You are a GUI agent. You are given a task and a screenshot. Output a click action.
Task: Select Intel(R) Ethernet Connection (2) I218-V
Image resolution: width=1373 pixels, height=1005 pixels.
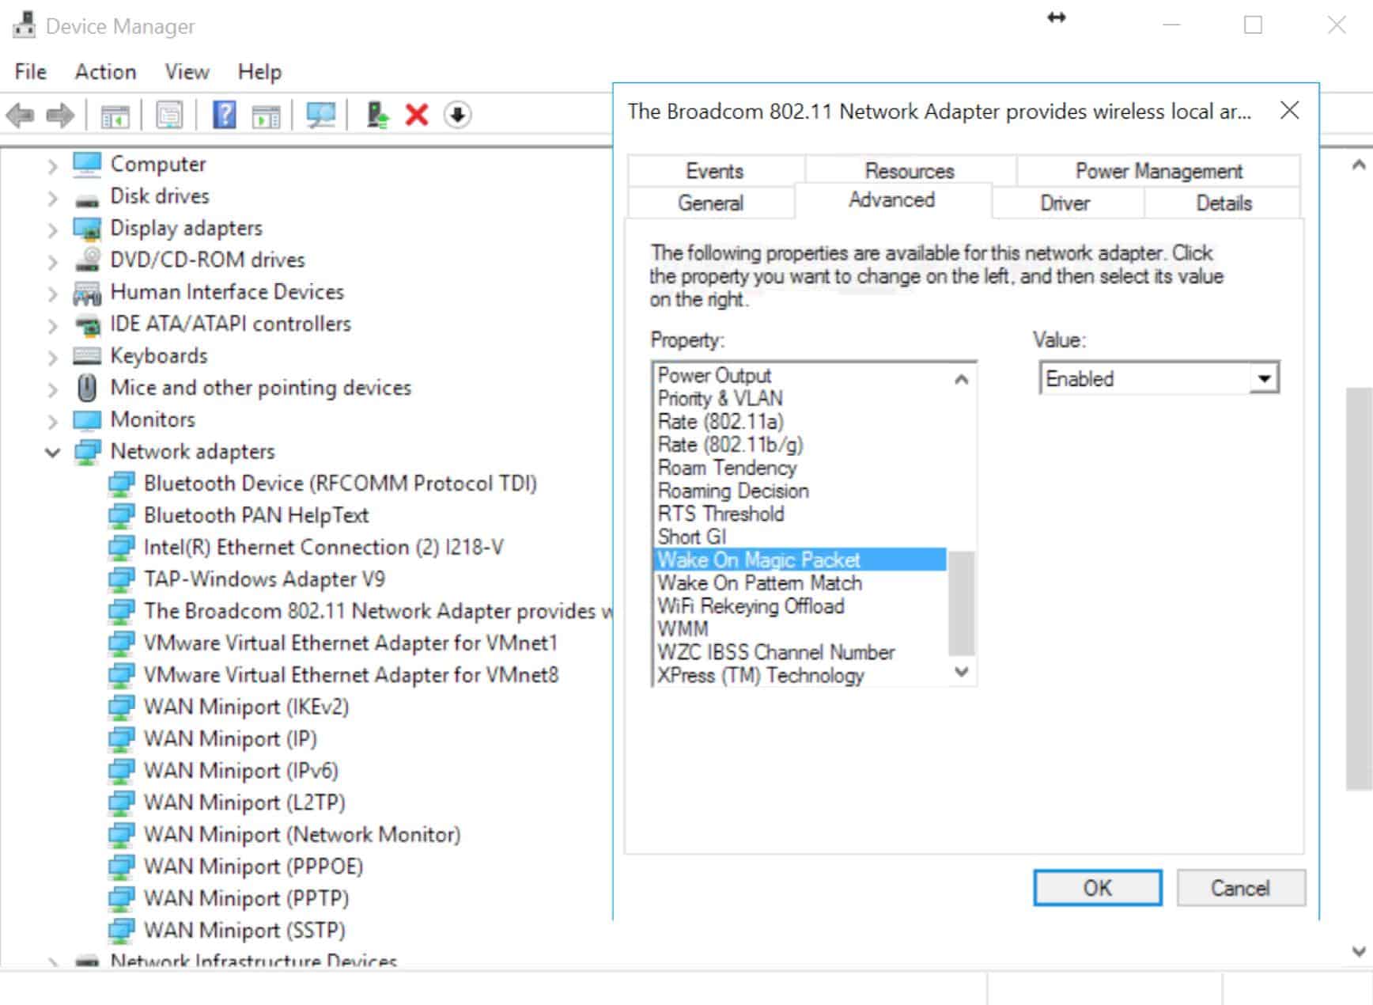pyautogui.click(x=323, y=548)
